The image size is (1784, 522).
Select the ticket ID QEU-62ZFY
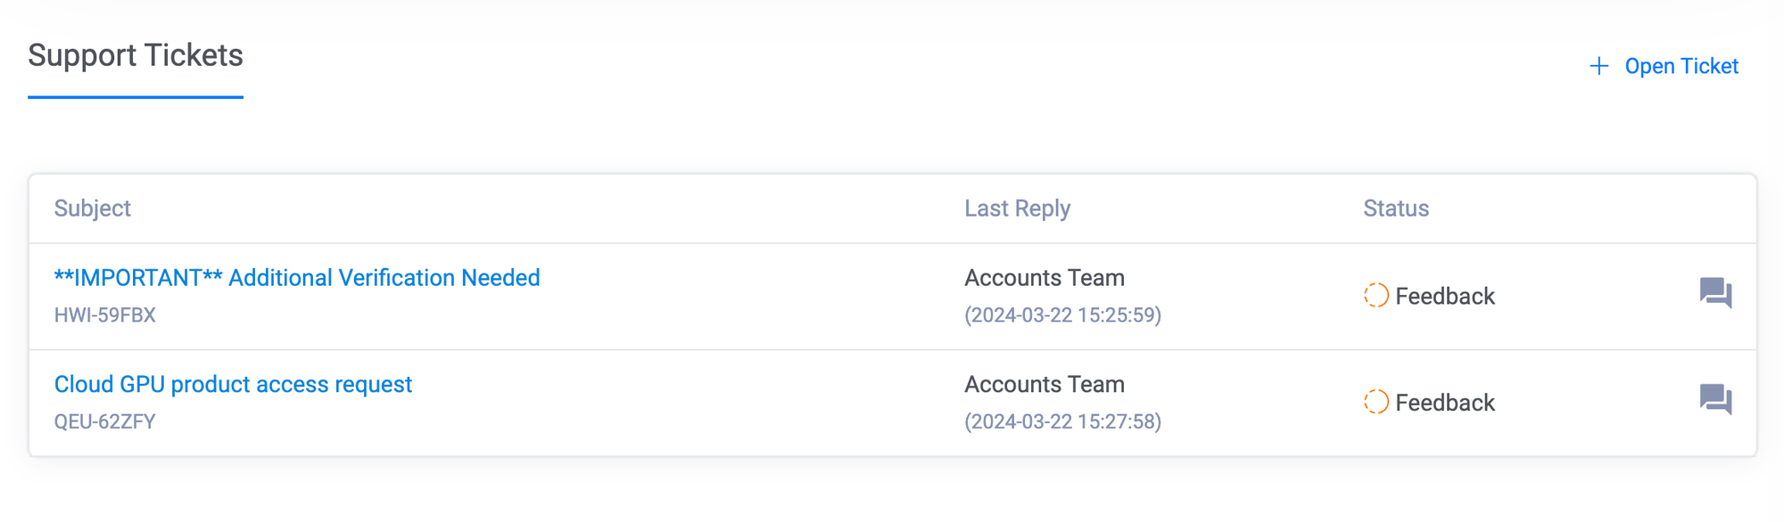click(105, 421)
